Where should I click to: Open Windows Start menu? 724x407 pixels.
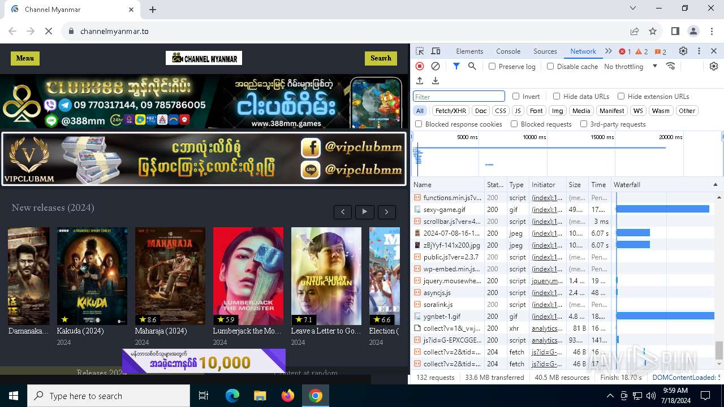click(x=14, y=396)
